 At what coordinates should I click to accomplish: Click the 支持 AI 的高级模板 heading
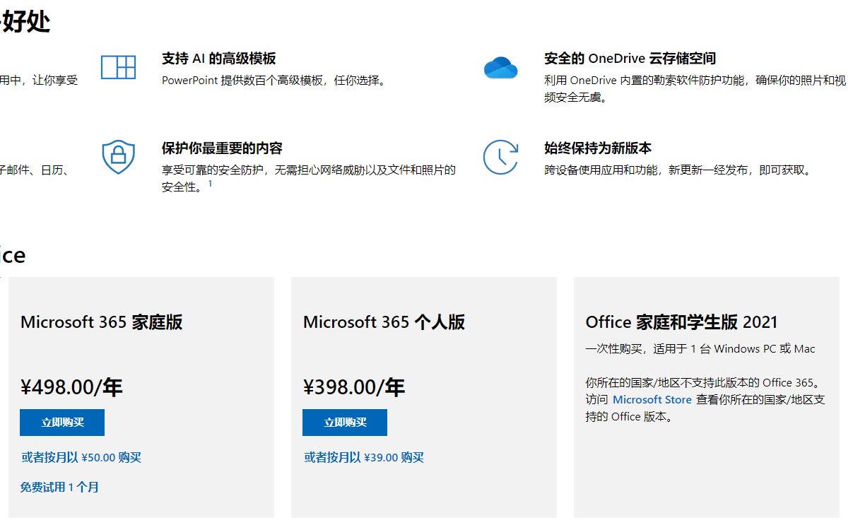pos(219,59)
